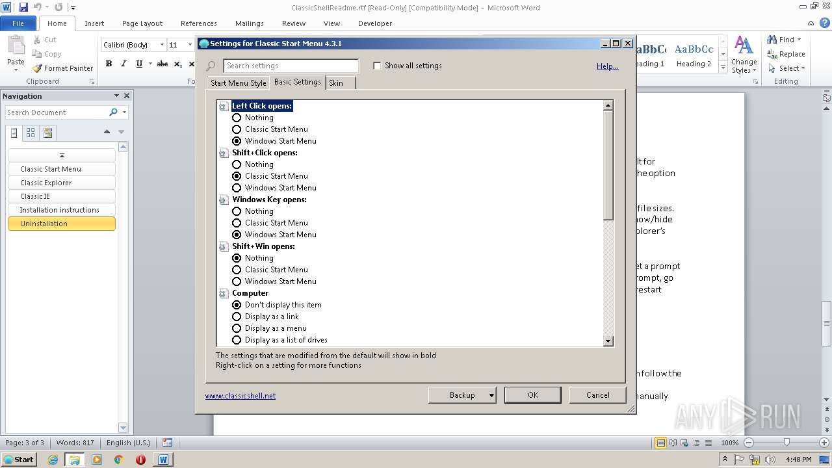Toggle Italic formatting
The image size is (832, 468).
[123, 64]
